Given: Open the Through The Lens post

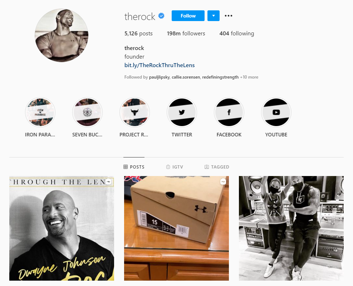Looking at the screenshot, I should coord(62,228).
